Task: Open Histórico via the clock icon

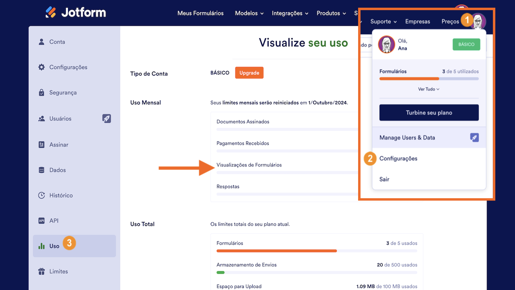Action: pos(41,195)
